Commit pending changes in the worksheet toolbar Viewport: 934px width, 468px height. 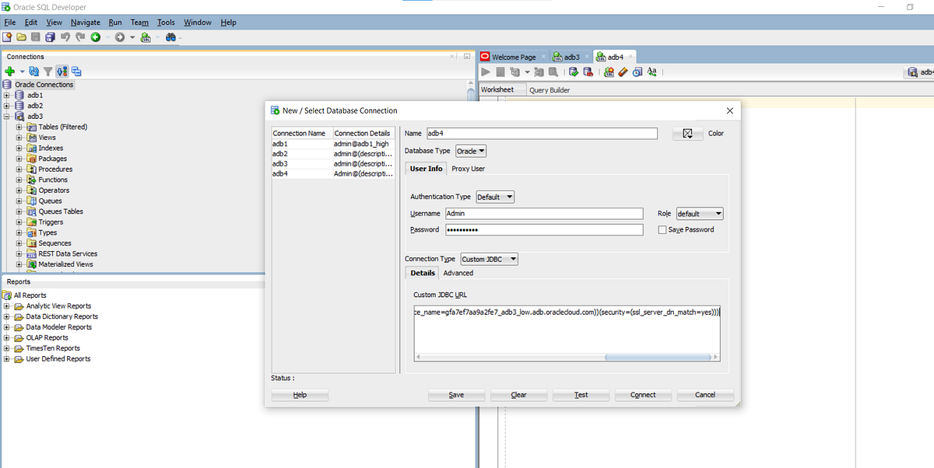[574, 72]
